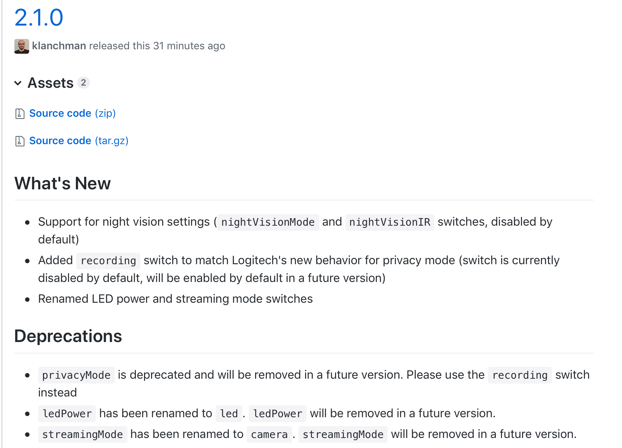Open the klanchman author profile link
The image size is (622, 448).
tap(59, 46)
